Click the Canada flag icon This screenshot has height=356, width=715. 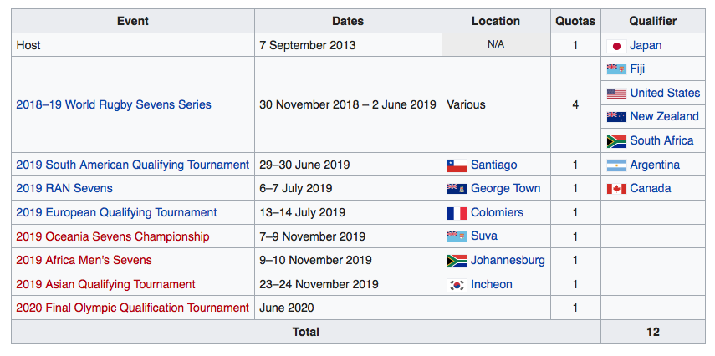(x=616, y=189)
